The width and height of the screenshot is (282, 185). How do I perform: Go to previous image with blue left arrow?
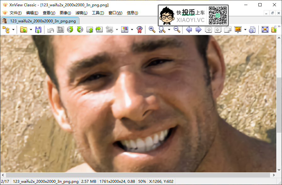coord(189,30)
